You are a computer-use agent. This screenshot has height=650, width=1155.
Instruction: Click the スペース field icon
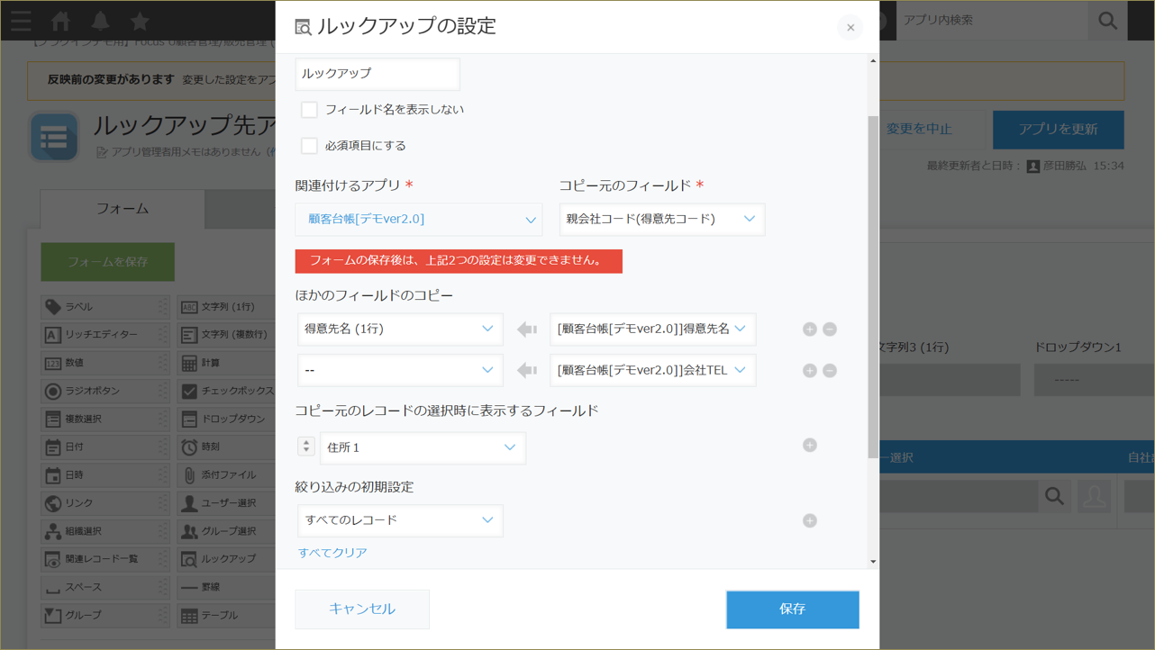[x=53, y=588]
